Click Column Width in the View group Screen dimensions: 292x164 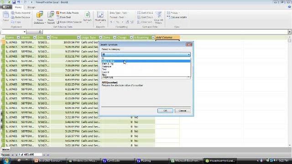click(177, 17)
